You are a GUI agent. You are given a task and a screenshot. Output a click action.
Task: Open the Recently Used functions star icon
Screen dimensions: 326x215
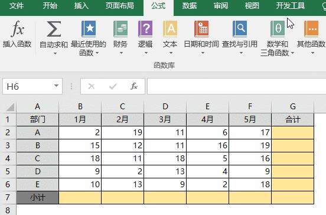(x=89, y=29)
